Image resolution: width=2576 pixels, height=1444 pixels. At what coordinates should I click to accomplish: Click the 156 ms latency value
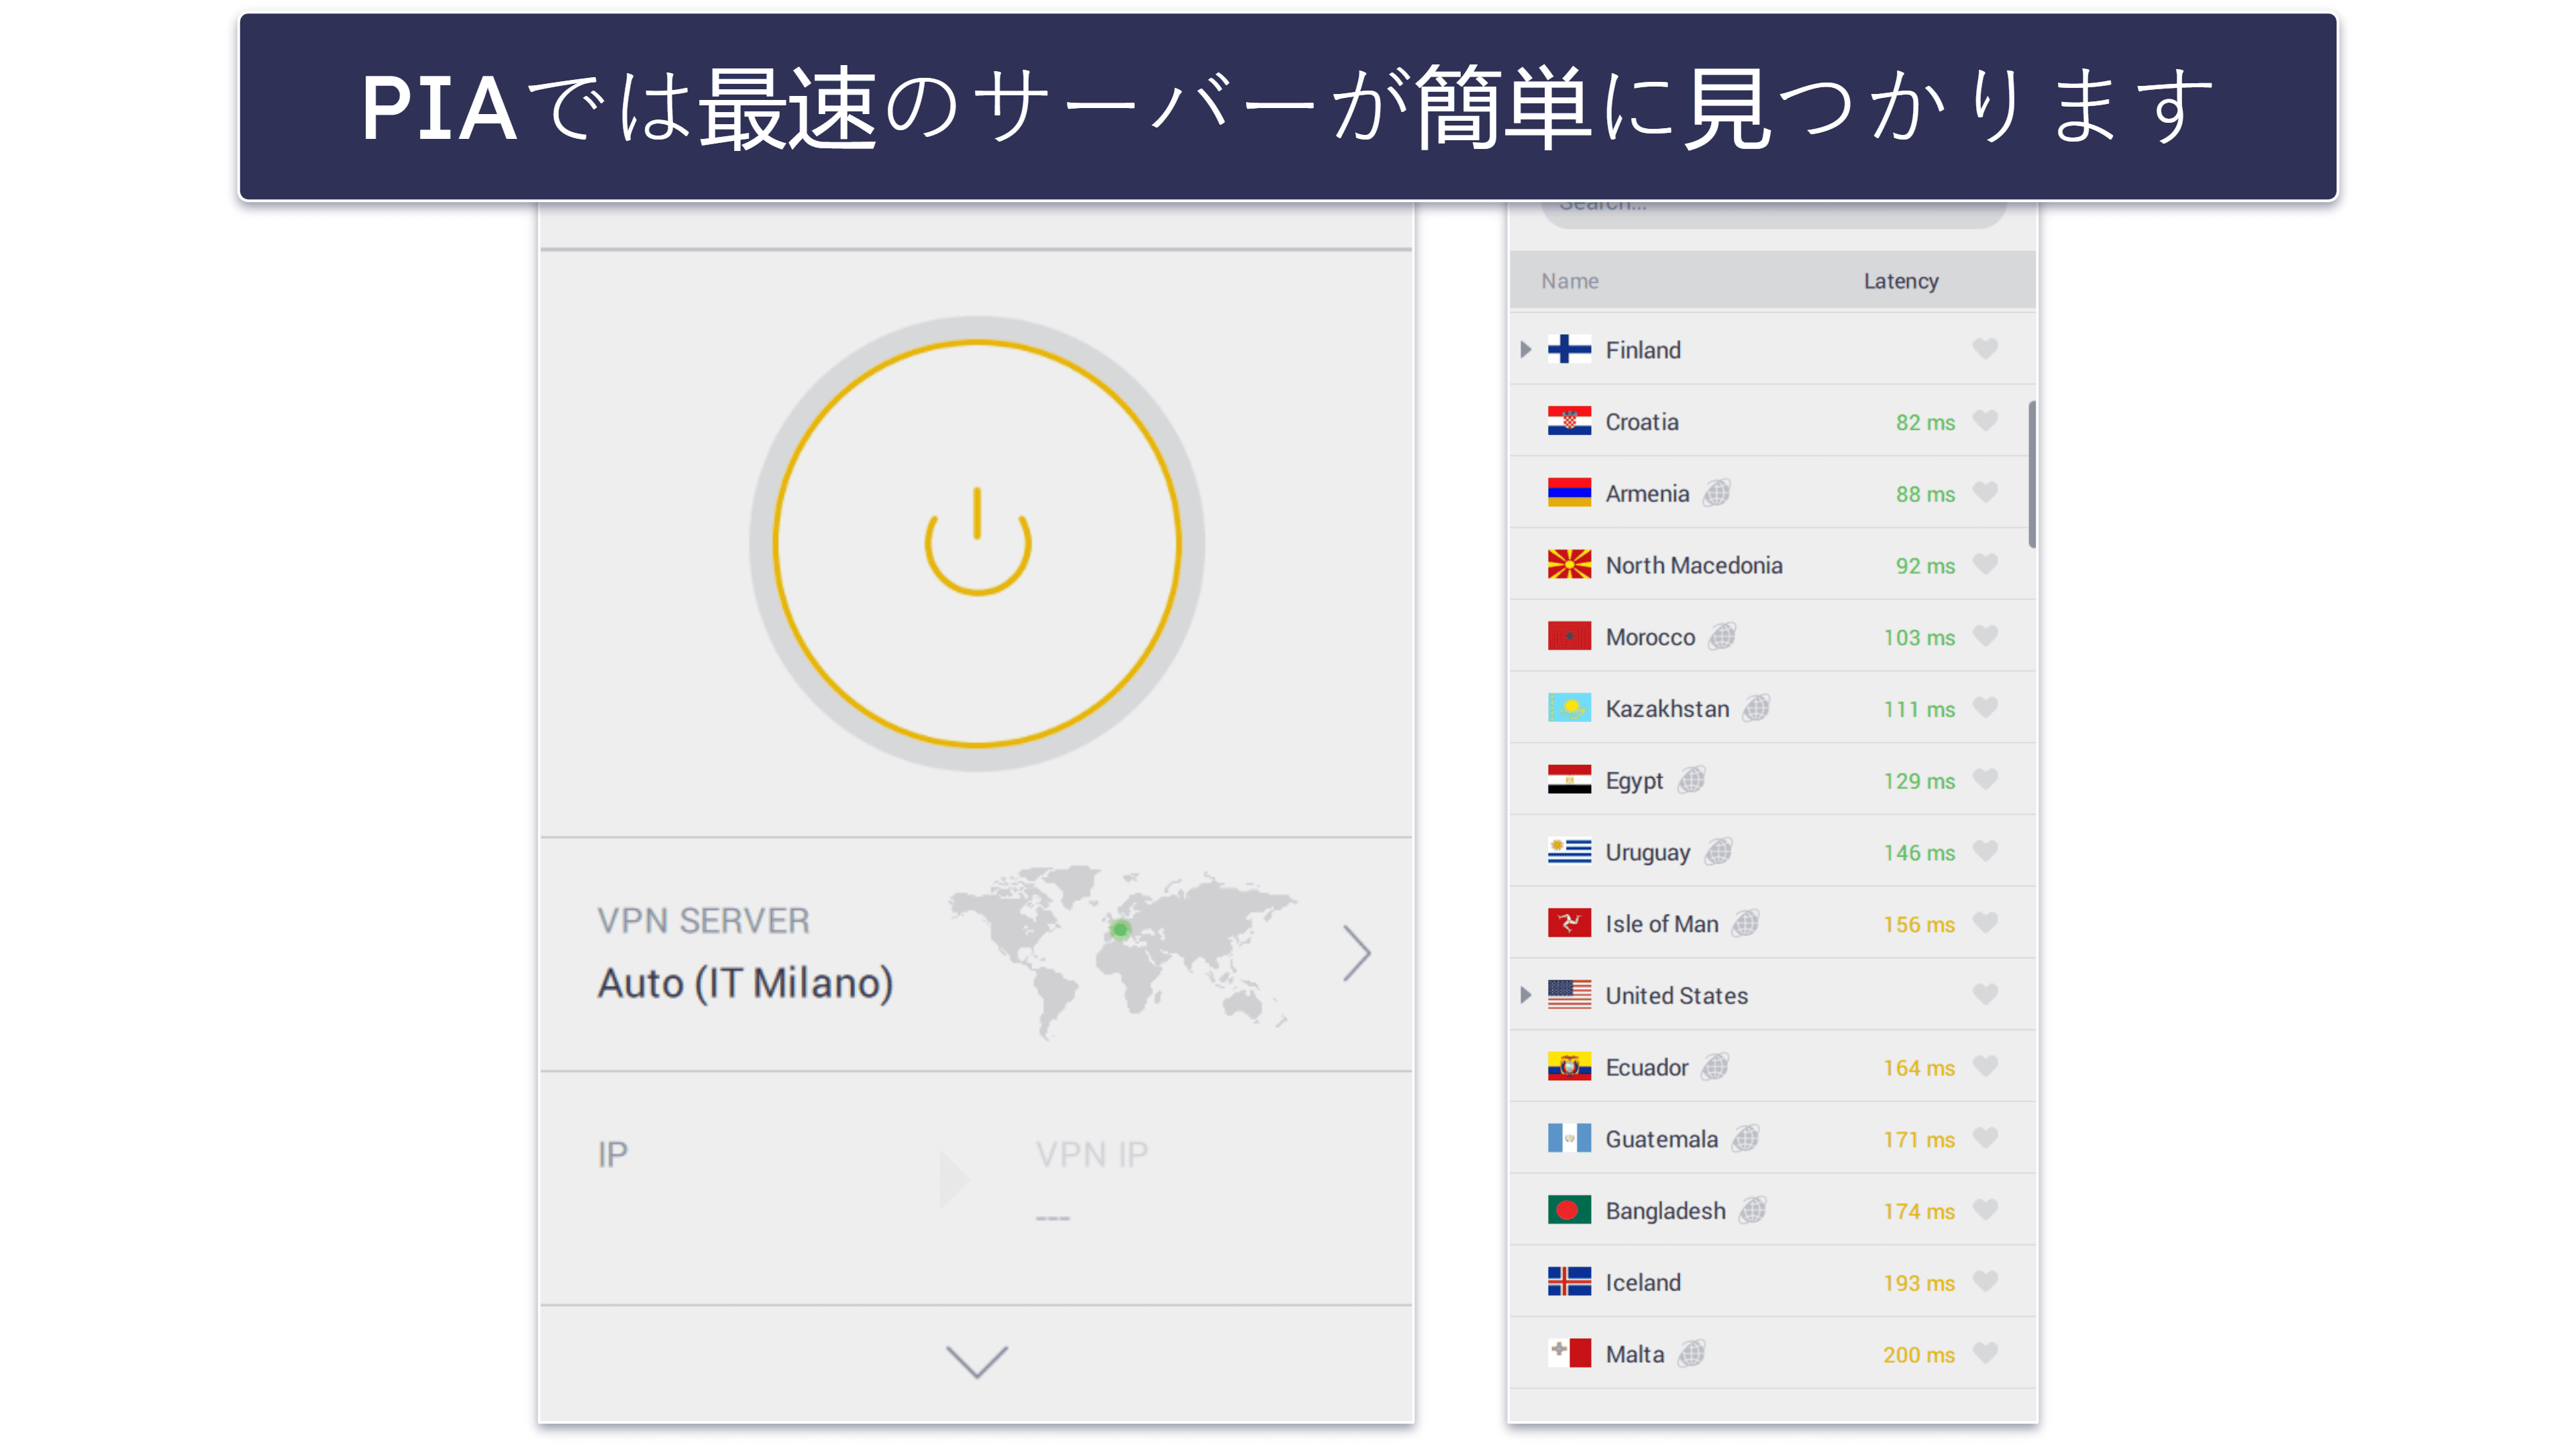click(1919, 925)
